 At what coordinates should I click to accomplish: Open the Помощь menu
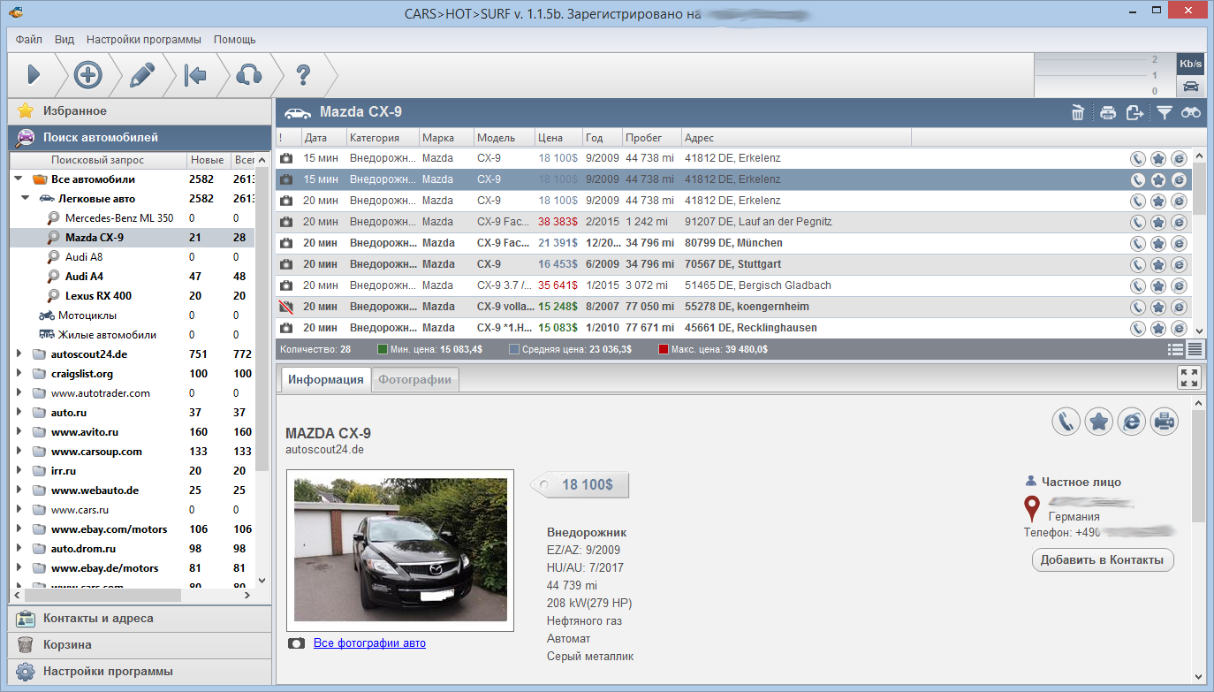coord(234,40)
